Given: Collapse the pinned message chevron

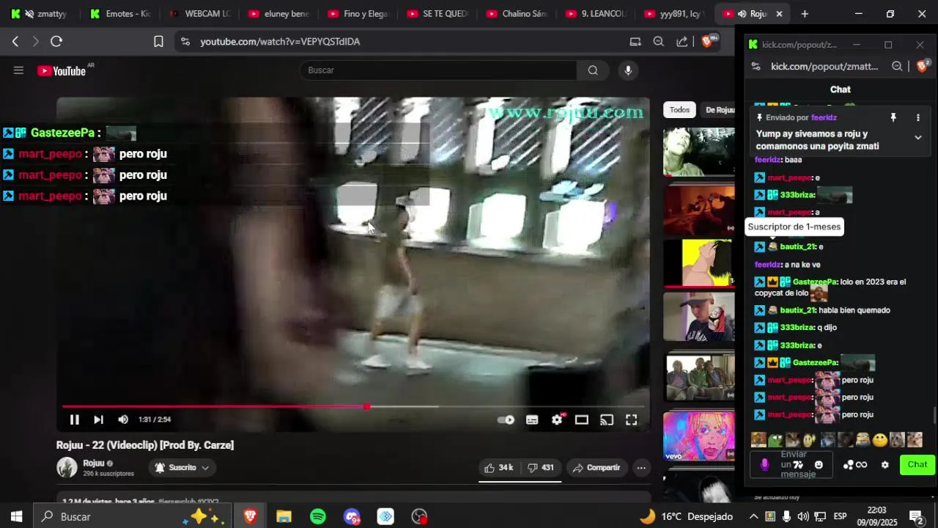Looking at the screenshot, I should coord(917,137).
